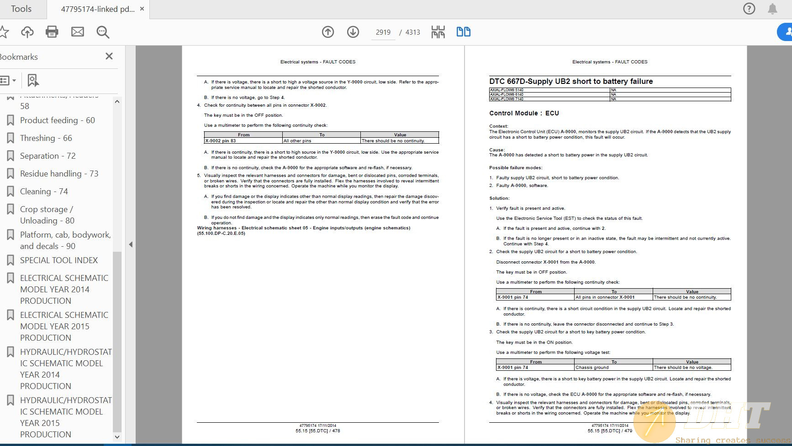Click bookmark icon beside Separation - 72
The width and height of the screenshot is (792, 446).
click(x=10, y=156)
